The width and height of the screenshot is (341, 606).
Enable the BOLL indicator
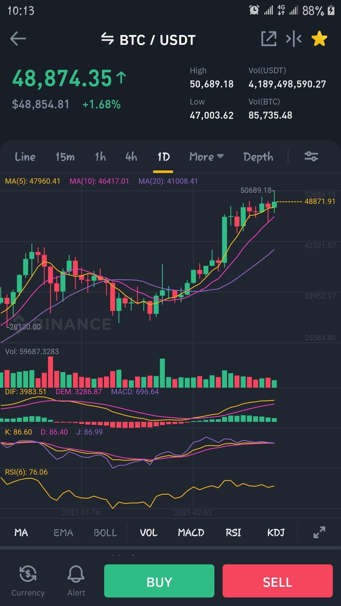click(105, 533)
